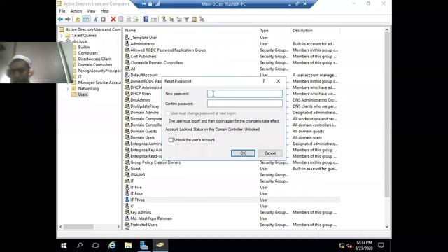The image size is (448, 252).
Task: Click the question mark help button in dialog
Action: (264, 81)
